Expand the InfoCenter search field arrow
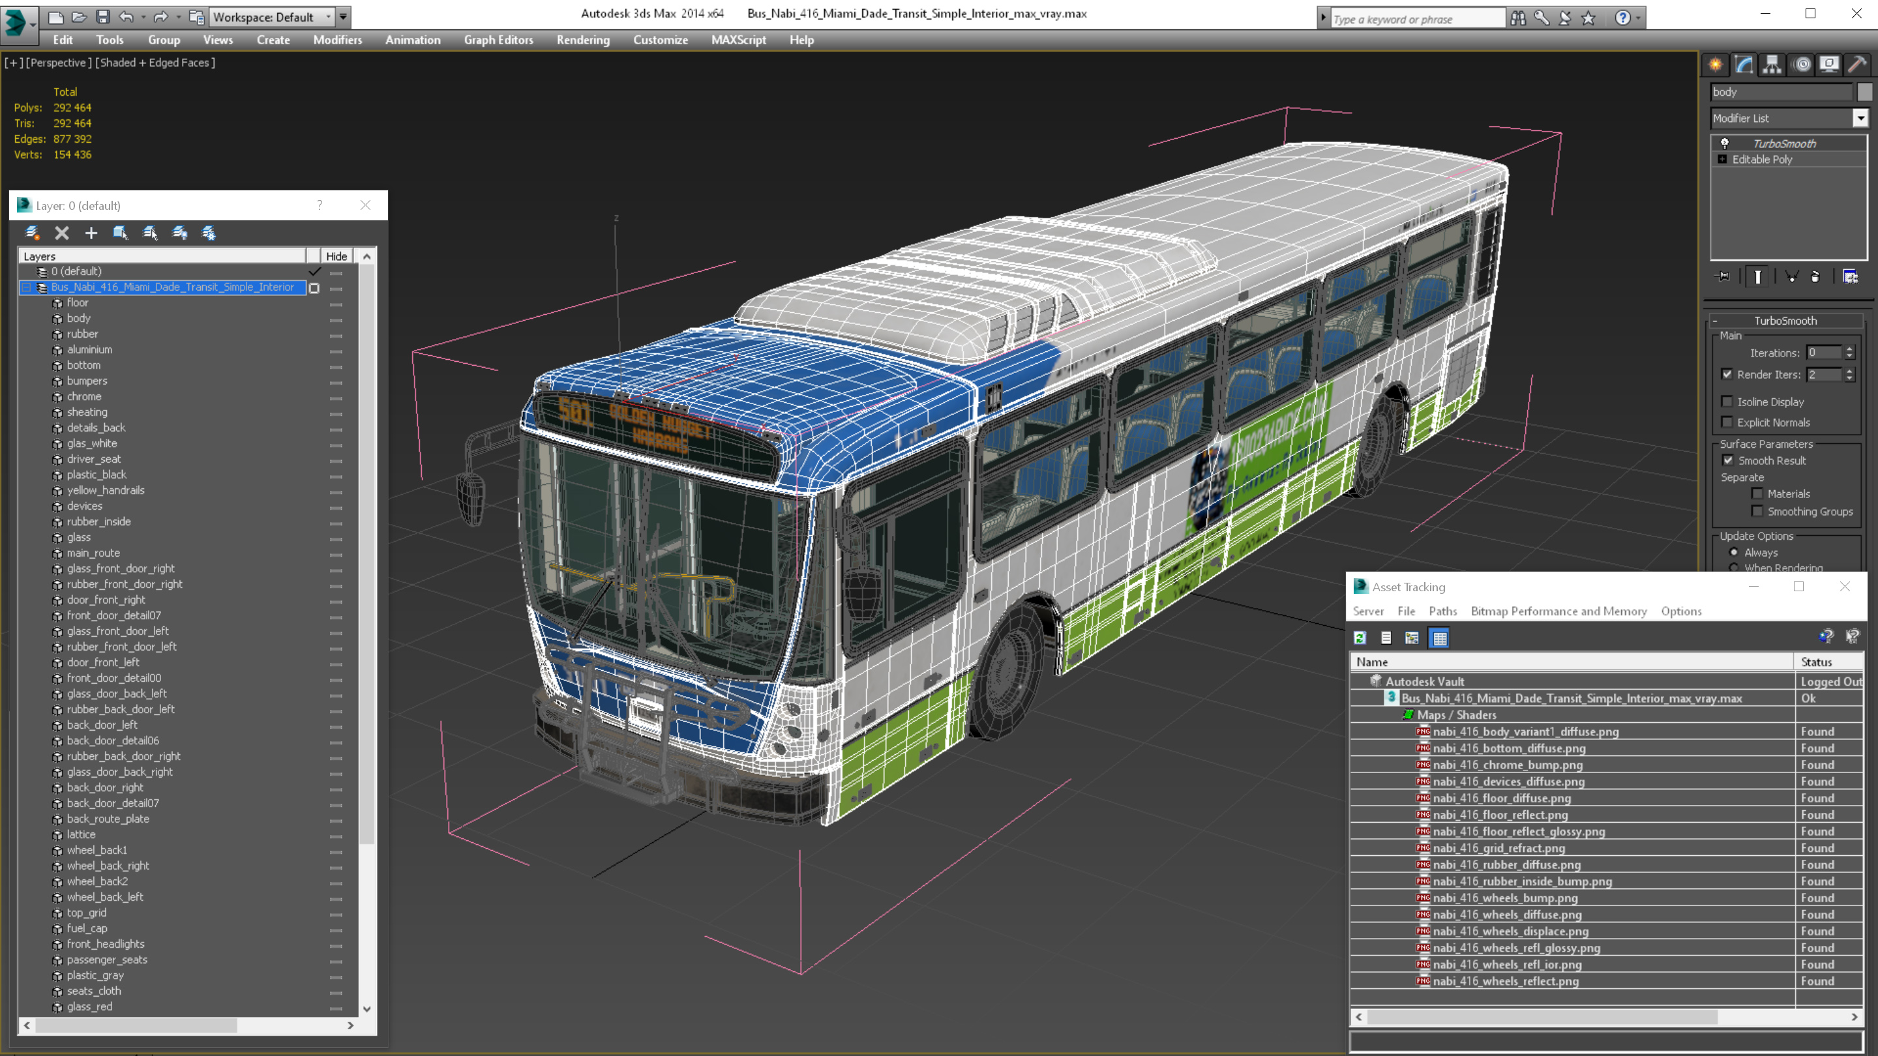This screenshot has width=1878, height=1056. tap(1323, 18)
